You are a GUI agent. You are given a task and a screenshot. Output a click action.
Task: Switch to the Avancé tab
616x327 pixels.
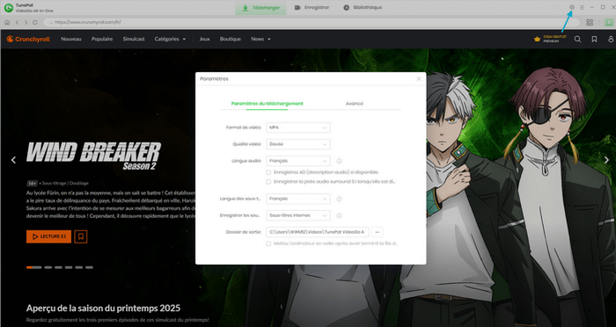click(x=355, y=104)
